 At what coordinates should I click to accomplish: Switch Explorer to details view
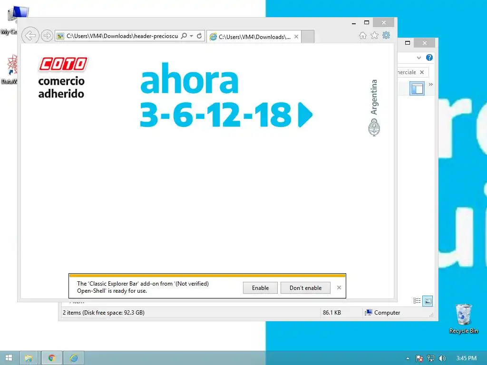click(x=417, y=300)
